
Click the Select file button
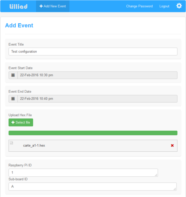click(x=21, y=122)
